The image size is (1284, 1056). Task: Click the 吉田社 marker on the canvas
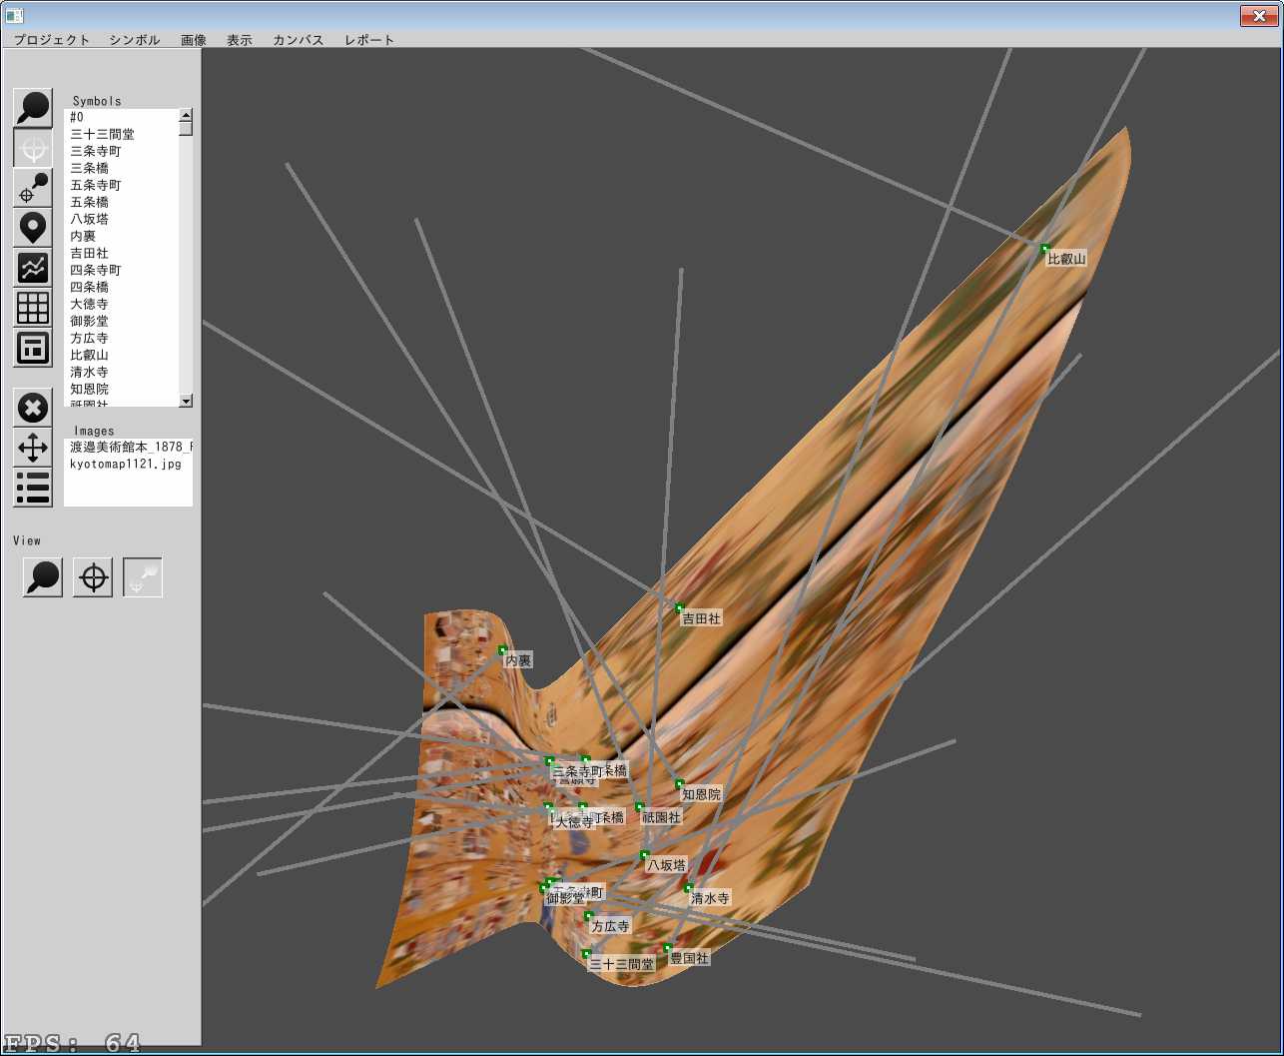pyautogui.click(x=679, y=607)
